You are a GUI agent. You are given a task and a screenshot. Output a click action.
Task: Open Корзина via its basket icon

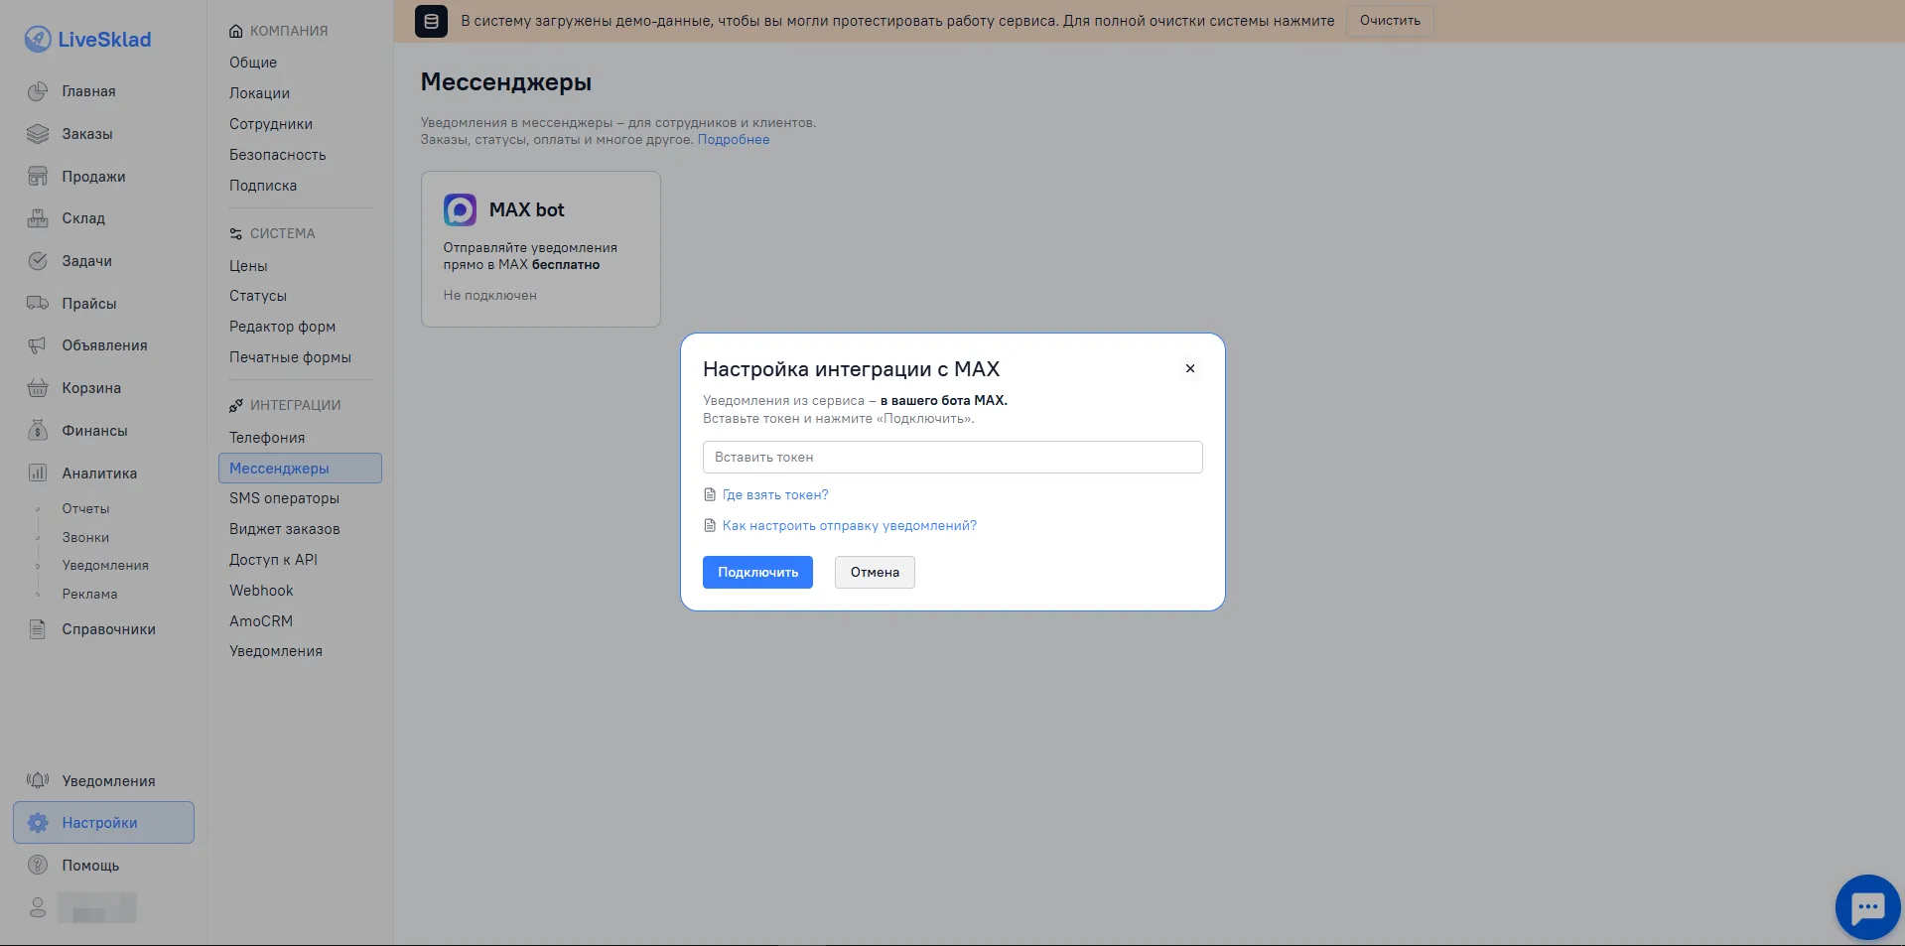[x=38, y=388]
